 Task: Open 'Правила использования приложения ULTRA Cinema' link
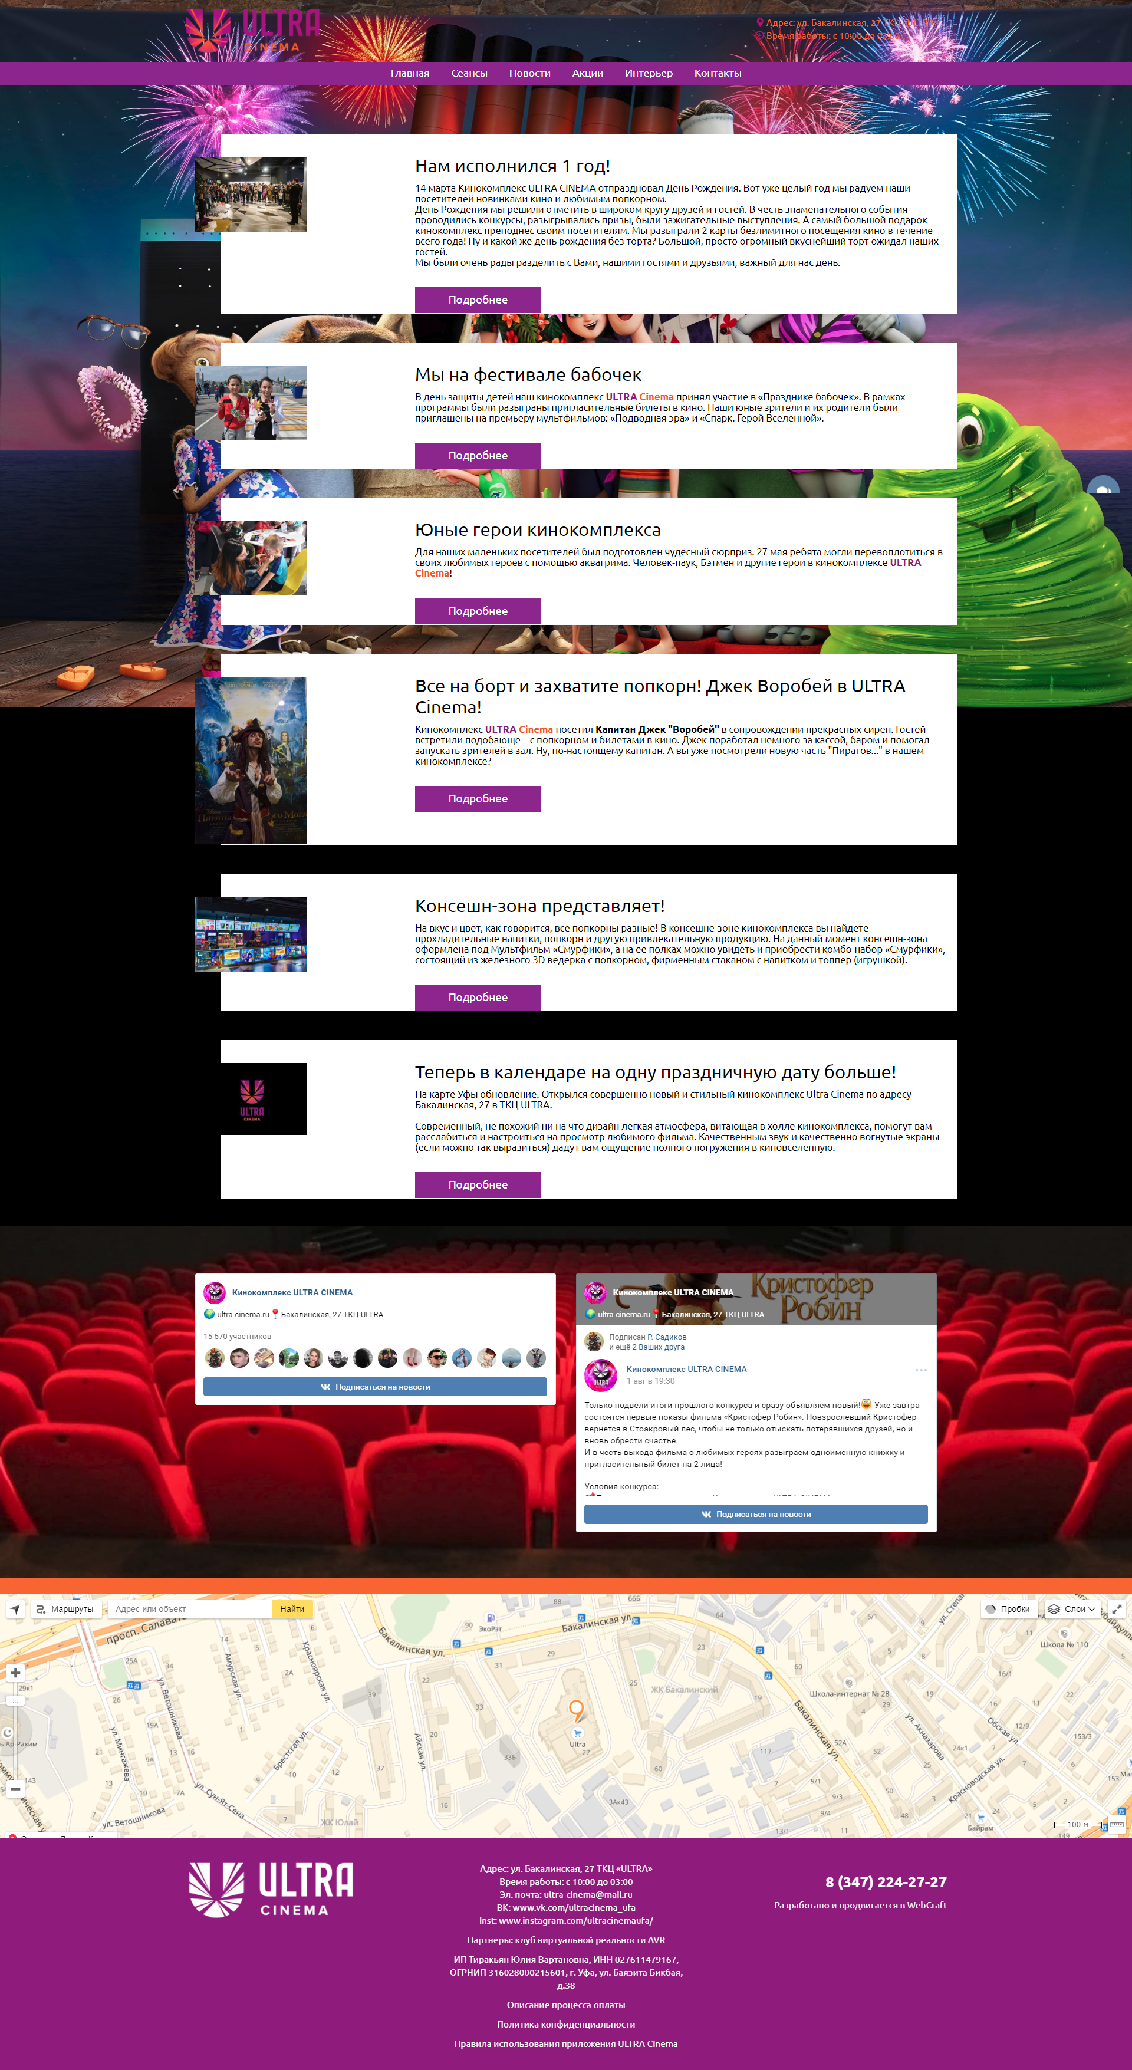point(565,2043)
